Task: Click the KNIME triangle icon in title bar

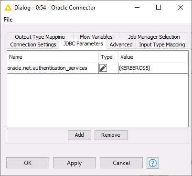Action: point(8,8)
